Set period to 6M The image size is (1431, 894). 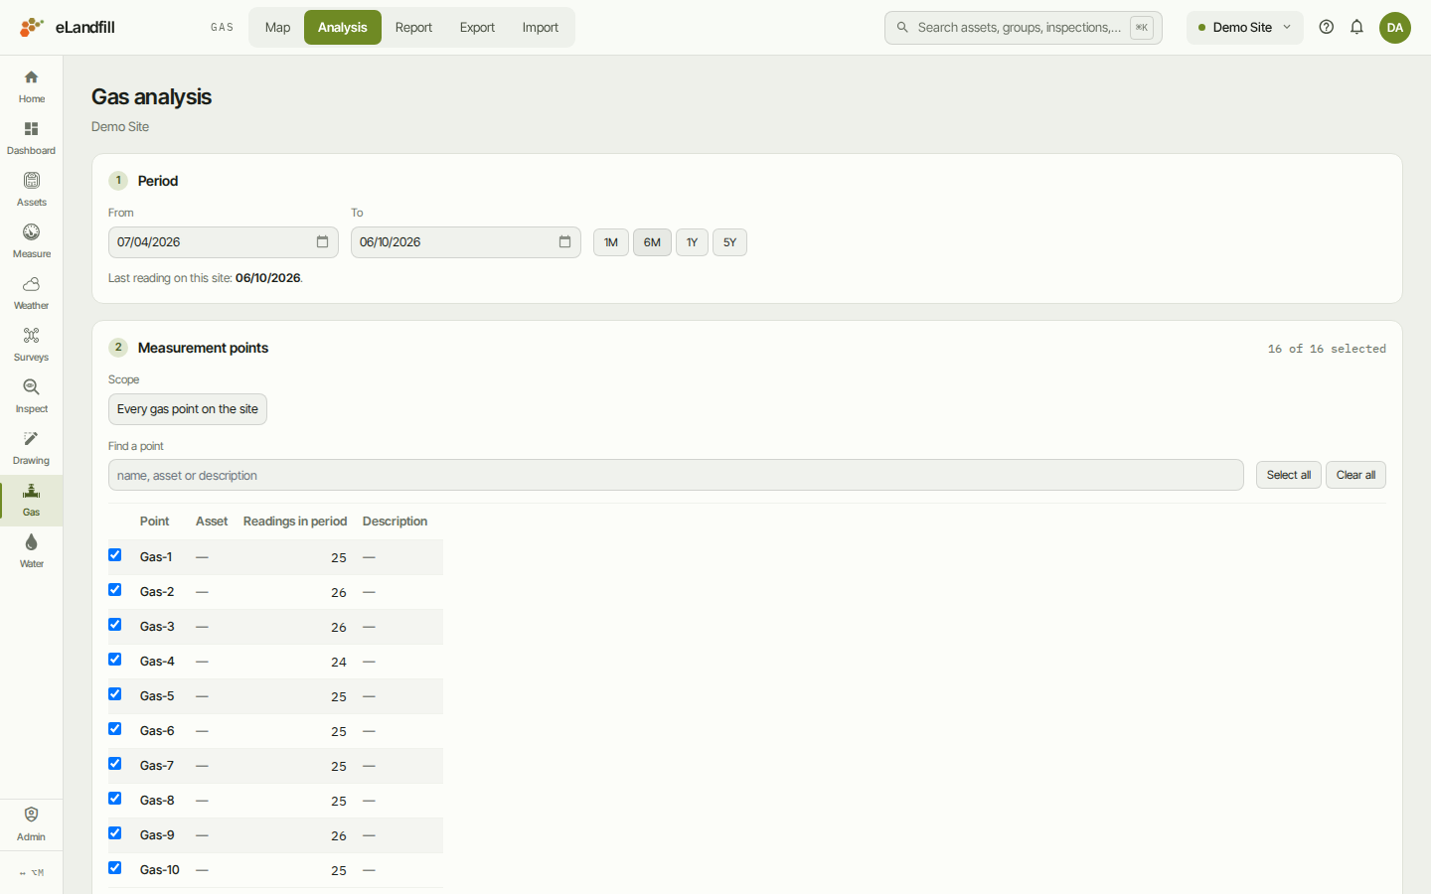[652, 242]
